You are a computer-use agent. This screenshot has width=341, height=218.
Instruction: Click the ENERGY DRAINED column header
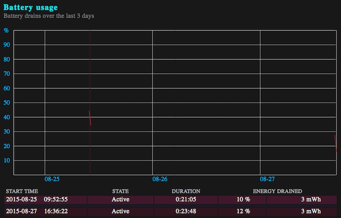[x=278, y=191]
